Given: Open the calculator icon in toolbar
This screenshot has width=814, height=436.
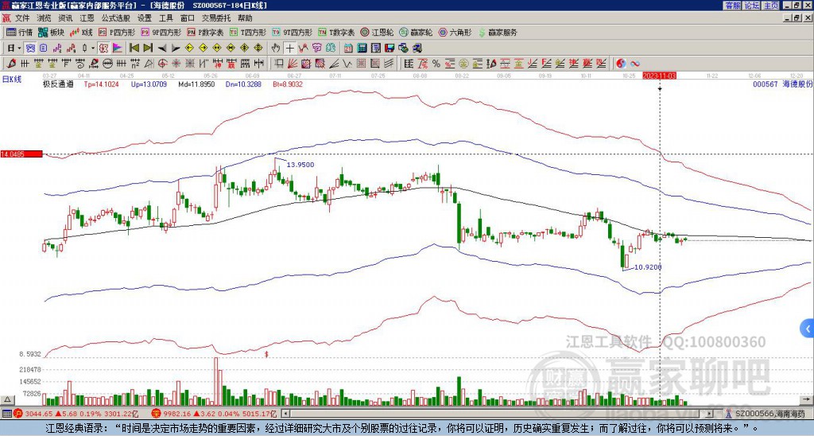Looking at the screenshot, I should coord(362,49).
